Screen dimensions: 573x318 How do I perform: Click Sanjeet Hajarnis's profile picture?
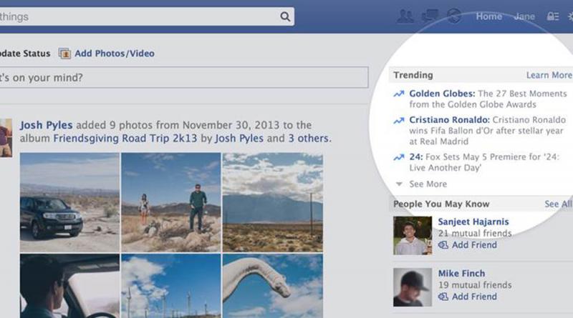point(413,236)
